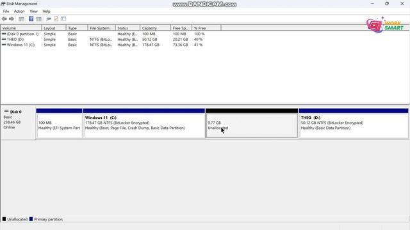The image size is (410, 230).
Task: Select the THEO (D:) partition block
Action: point(354,123)
